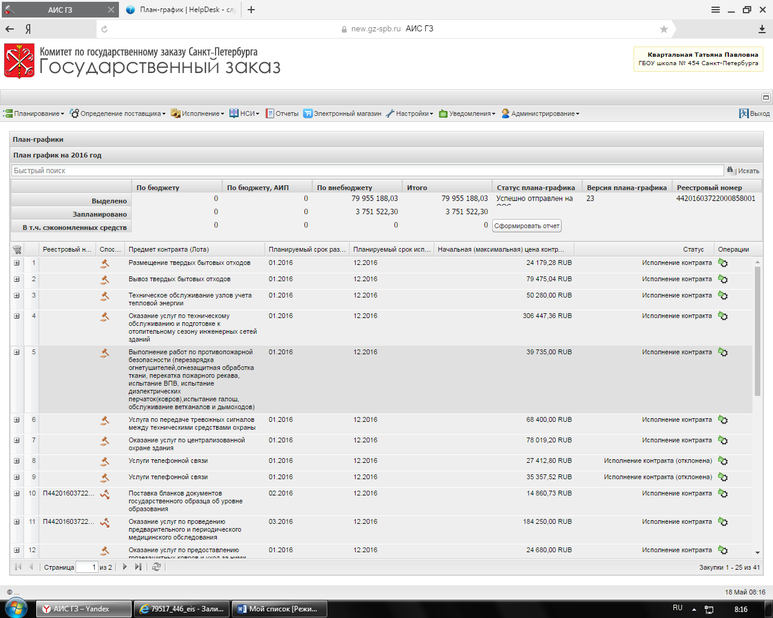Viewport: 773px width, 618px height.
Task: Click the binoculars search icon
Action: coord(731,171)
